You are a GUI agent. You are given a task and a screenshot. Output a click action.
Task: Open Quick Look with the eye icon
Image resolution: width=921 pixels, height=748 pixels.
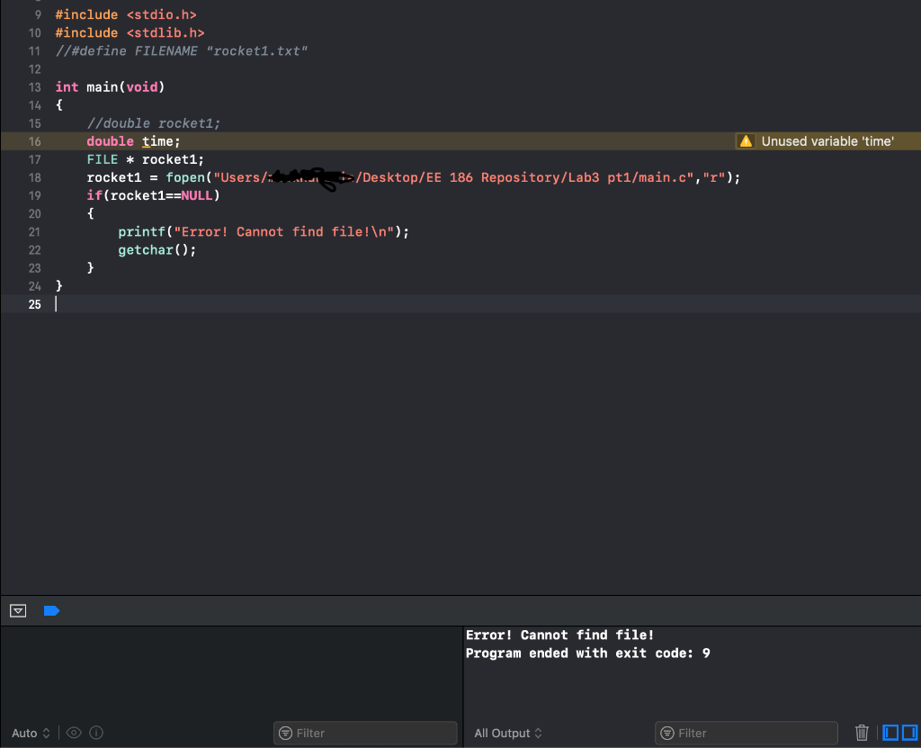click(x=74, y=733)
